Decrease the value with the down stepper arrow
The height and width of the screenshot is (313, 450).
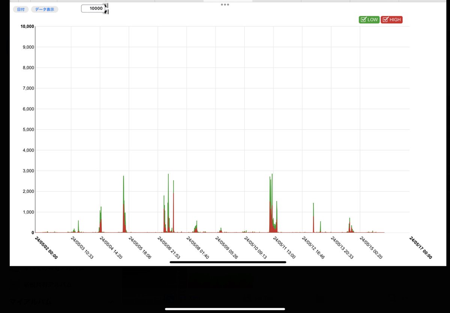tap(106, 12)
